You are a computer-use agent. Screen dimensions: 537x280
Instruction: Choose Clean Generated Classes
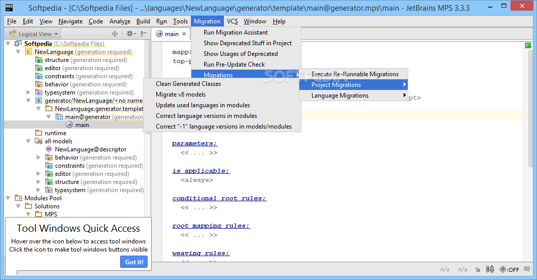(222, 84)
